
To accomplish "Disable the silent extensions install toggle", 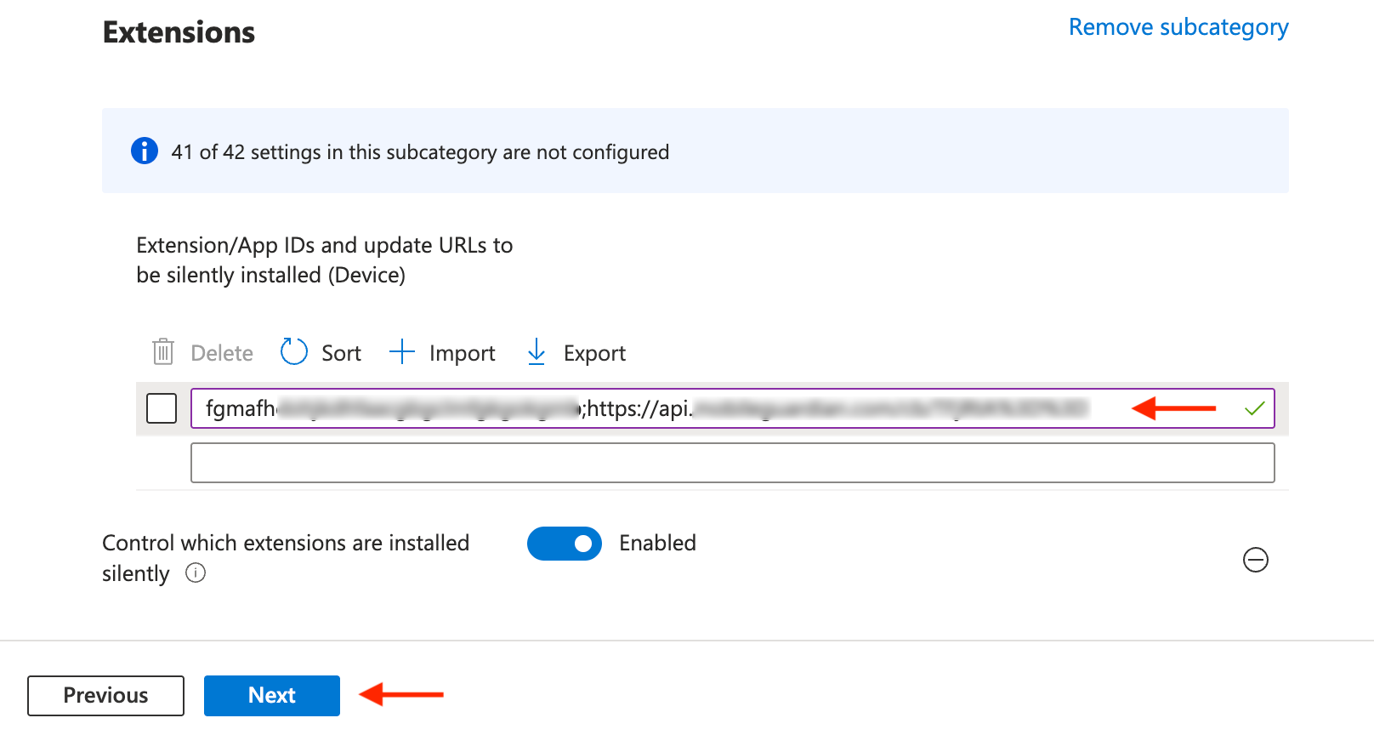I will point(565,544).
